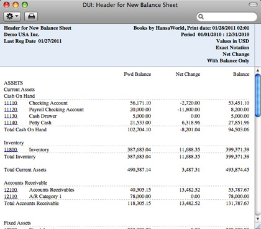
Task: Click the Values in USD text
Action: [232, 41]
